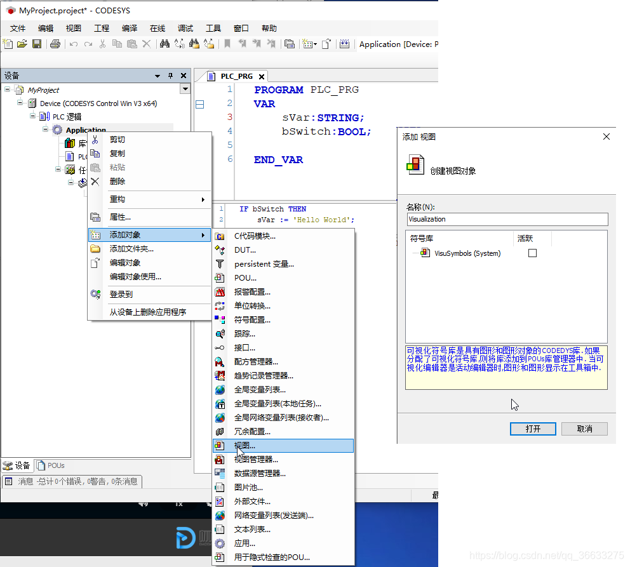Collapse the VAR block in code editor

[199, 104]
